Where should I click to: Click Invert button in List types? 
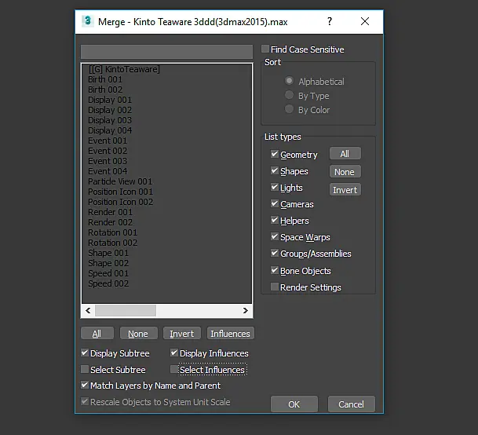[345, 189]
